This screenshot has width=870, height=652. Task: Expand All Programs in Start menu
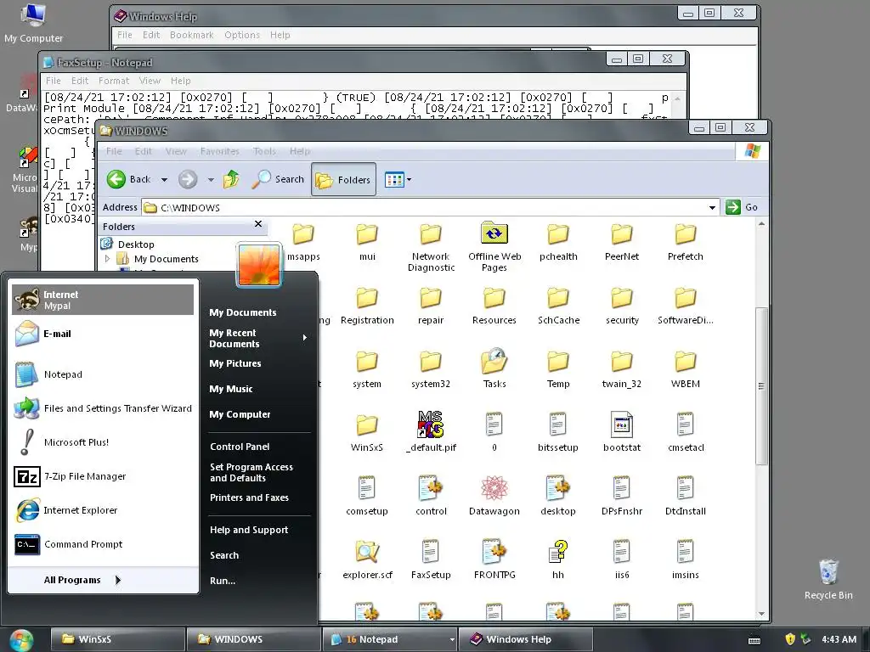click(82, 580)
